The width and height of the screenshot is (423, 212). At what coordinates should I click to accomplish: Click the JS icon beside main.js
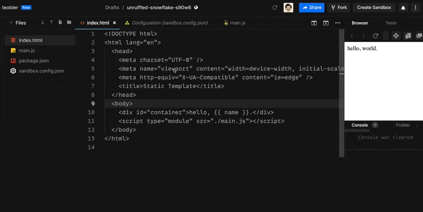[x=13, y=51]
